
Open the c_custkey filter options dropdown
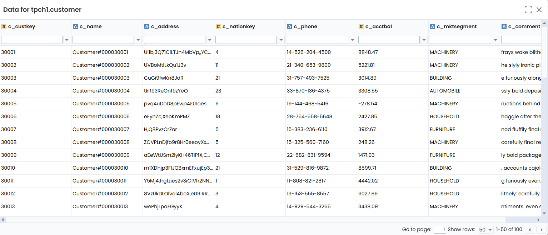[x=67, y=40]
